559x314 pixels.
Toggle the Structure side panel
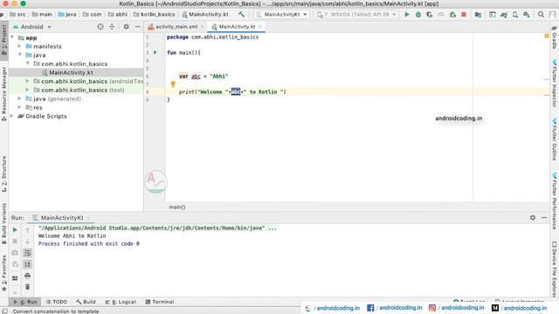point(3,174)
